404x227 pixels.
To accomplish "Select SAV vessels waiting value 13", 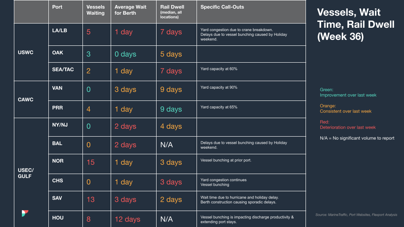I will click(90, 199).
